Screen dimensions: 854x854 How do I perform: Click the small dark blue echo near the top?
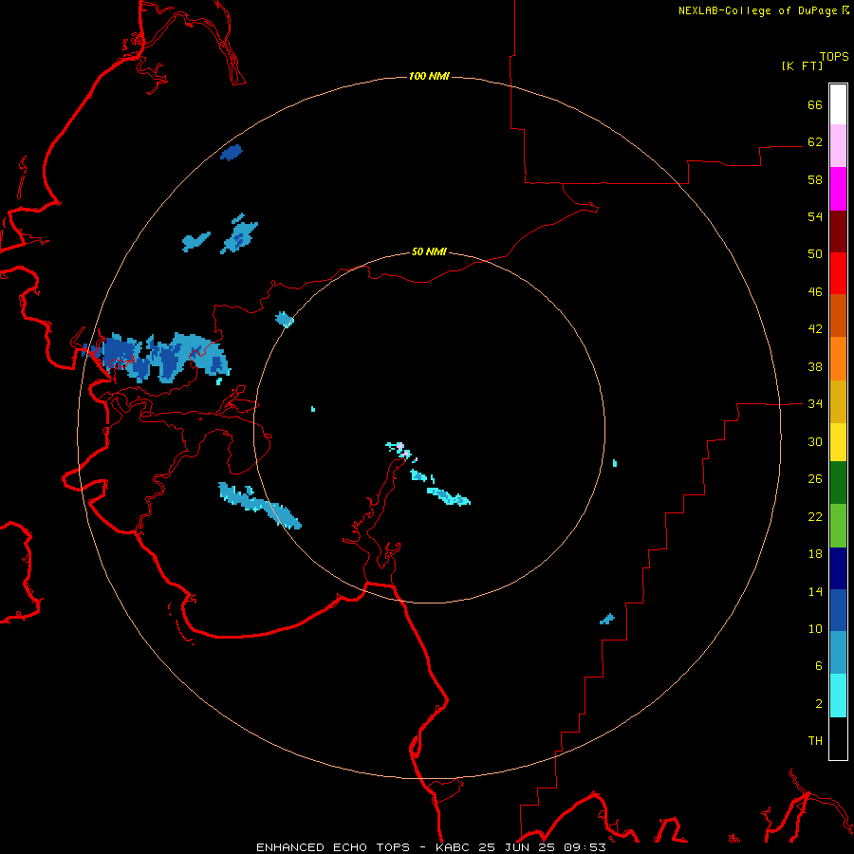(231, 153)
